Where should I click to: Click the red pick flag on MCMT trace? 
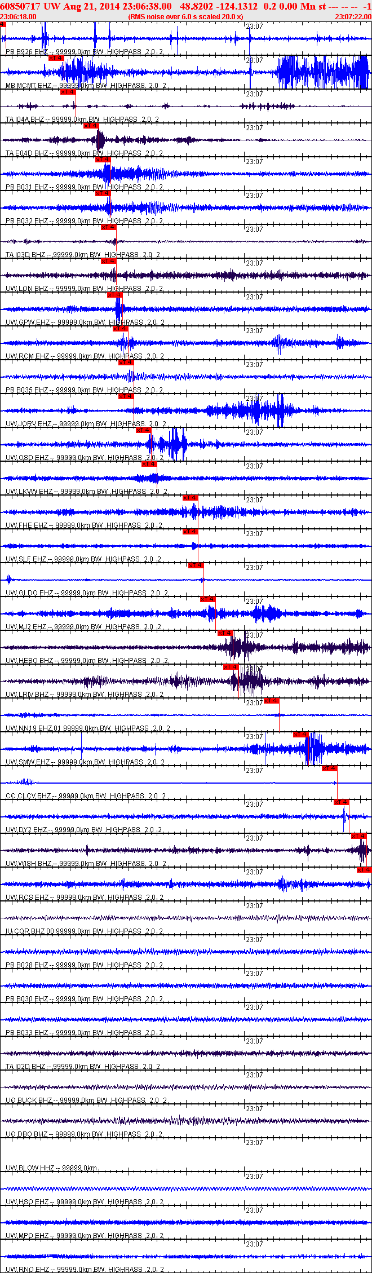point(56,58)
